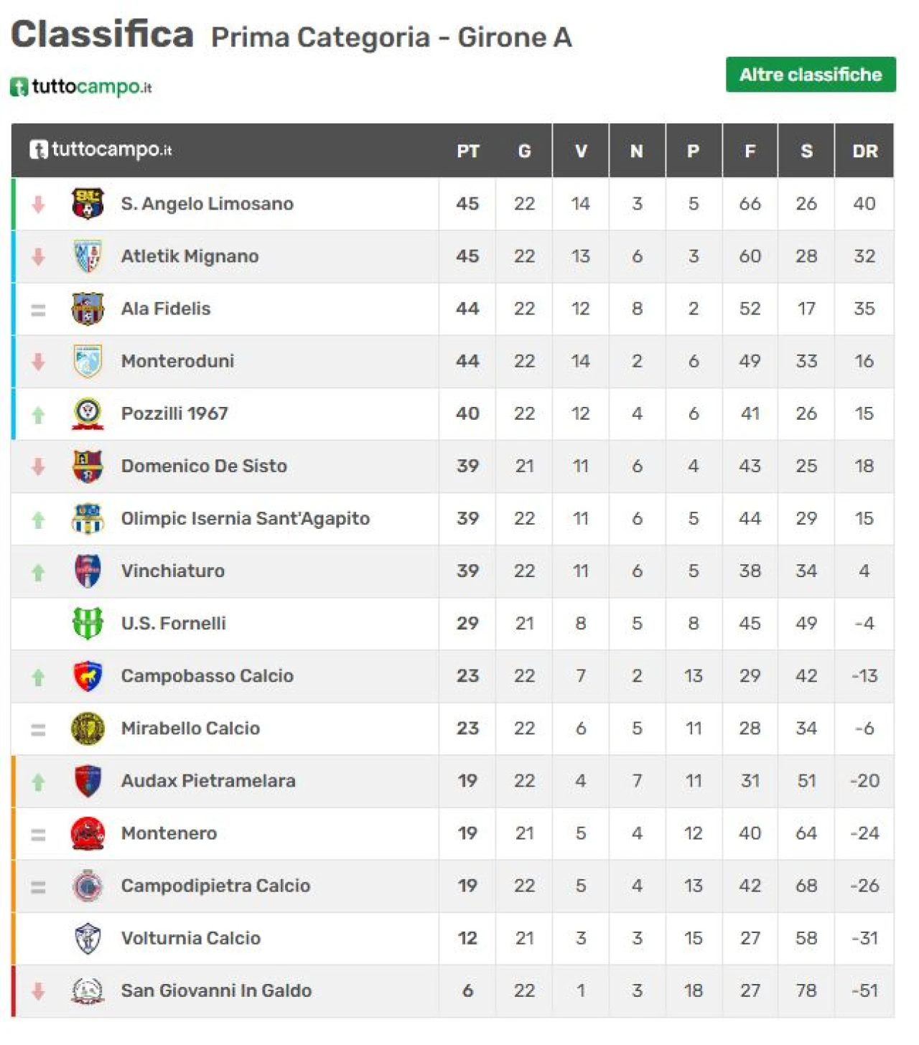Open the Volturnia Calcio team name
The width and height of the screenshot is (919, 1045).
tap(191, 938)
